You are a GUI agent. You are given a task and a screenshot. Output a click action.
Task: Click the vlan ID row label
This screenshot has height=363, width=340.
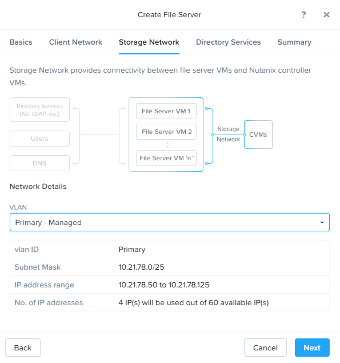26,249
